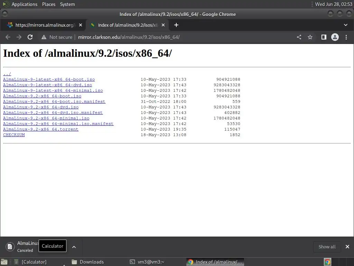Image resolution: width=354 pixels, height=266 pixels.
Task: Open a new tab with plus button
Action: click(x=176, y=25)
